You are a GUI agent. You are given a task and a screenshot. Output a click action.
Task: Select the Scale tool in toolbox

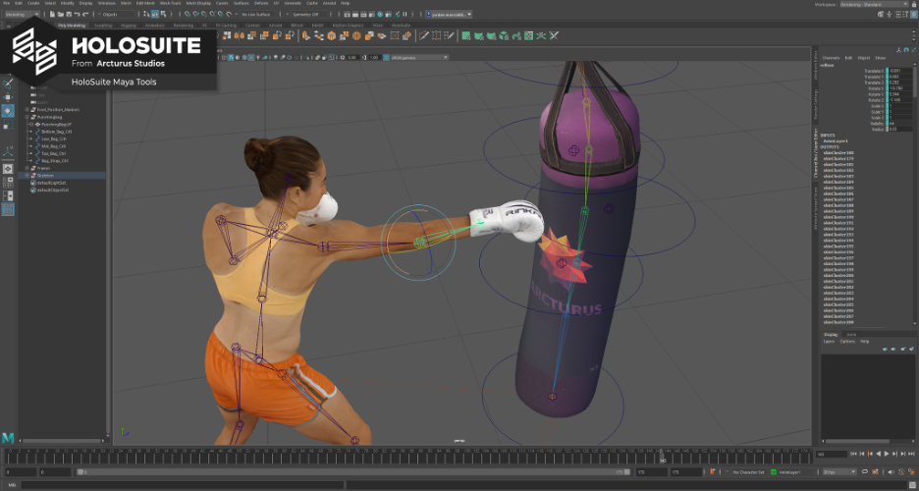[8, 125]
